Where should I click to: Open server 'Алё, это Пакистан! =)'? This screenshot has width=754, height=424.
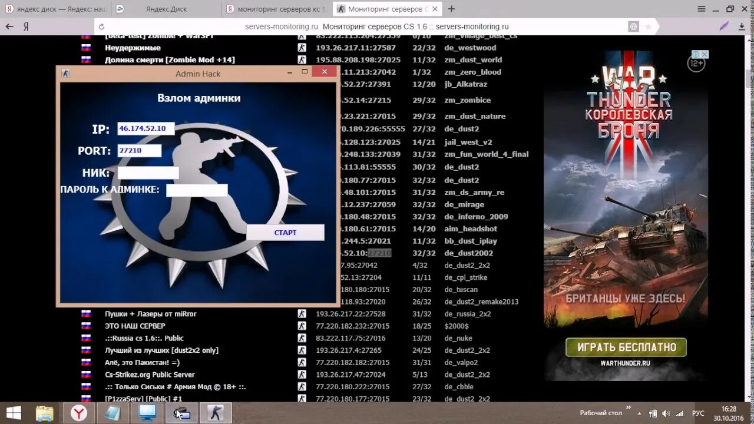pyautogui.click(x=142, y=362)
